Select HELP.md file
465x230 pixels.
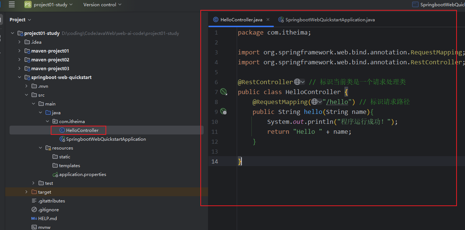(x=48, y=218)
